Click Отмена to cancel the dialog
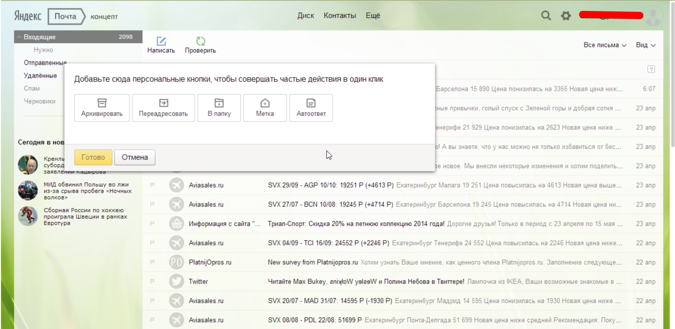The width and height of the screenshot is (675, 329). 135,157
